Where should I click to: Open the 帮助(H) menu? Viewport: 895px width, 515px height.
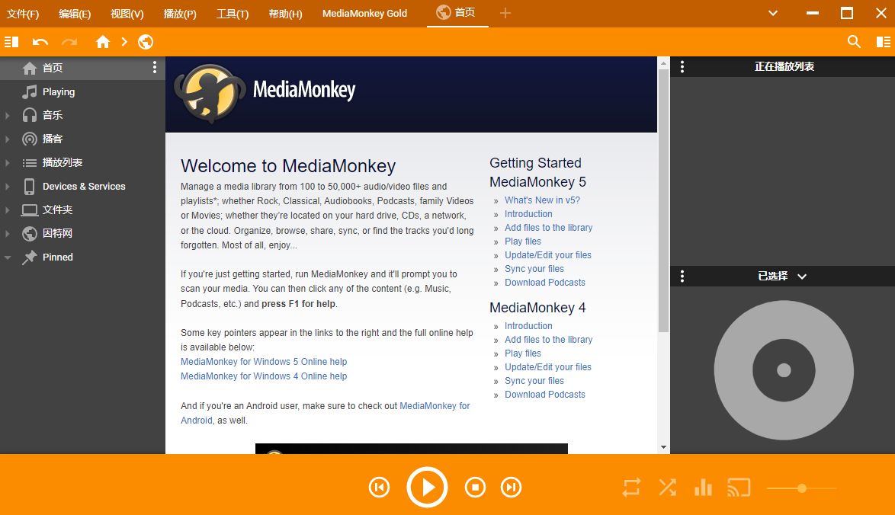[285, 14]
